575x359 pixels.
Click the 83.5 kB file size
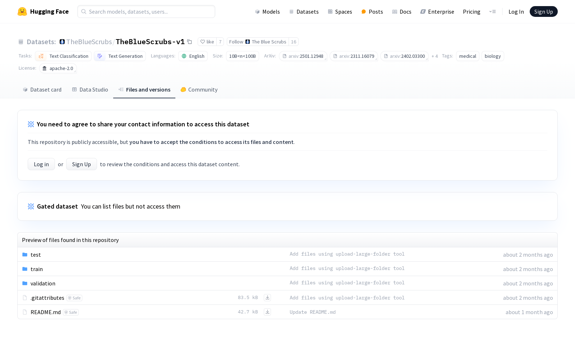tap(248, 297)
